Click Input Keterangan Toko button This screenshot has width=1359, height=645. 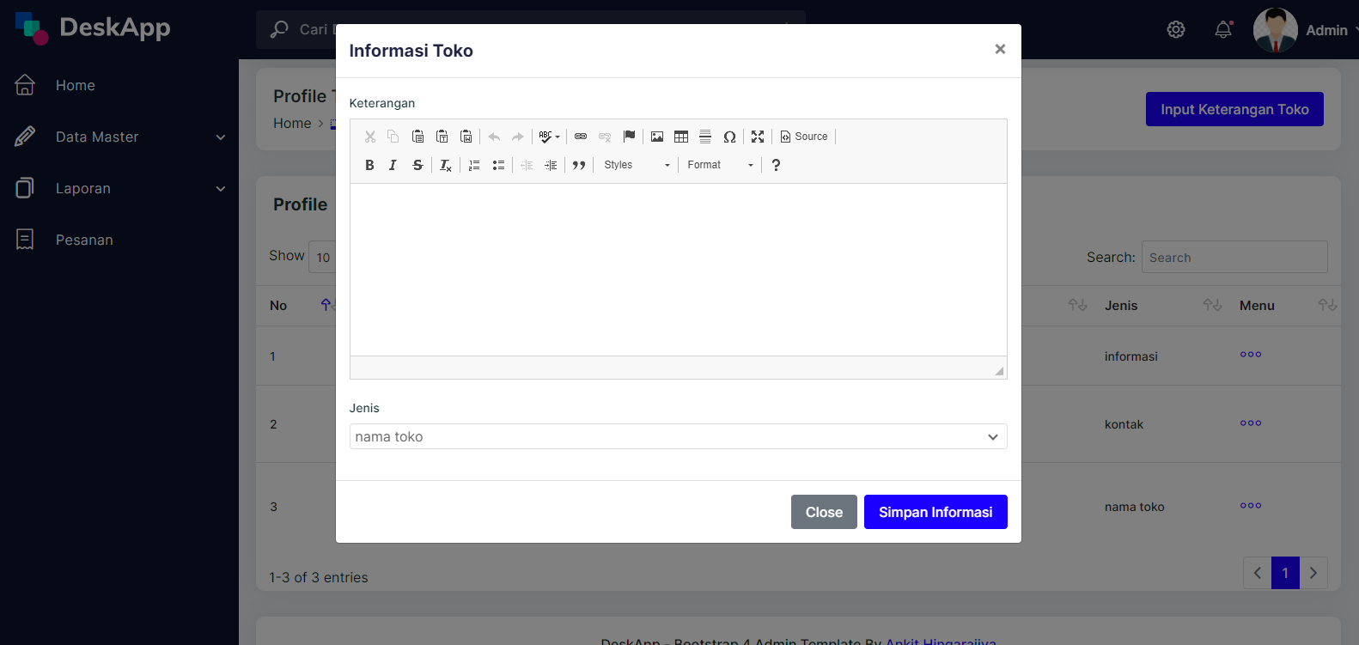tap(1234, 109)
